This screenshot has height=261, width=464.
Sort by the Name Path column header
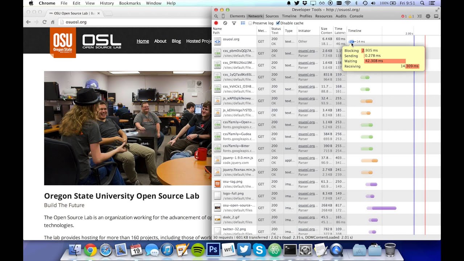tap(235, 30)
